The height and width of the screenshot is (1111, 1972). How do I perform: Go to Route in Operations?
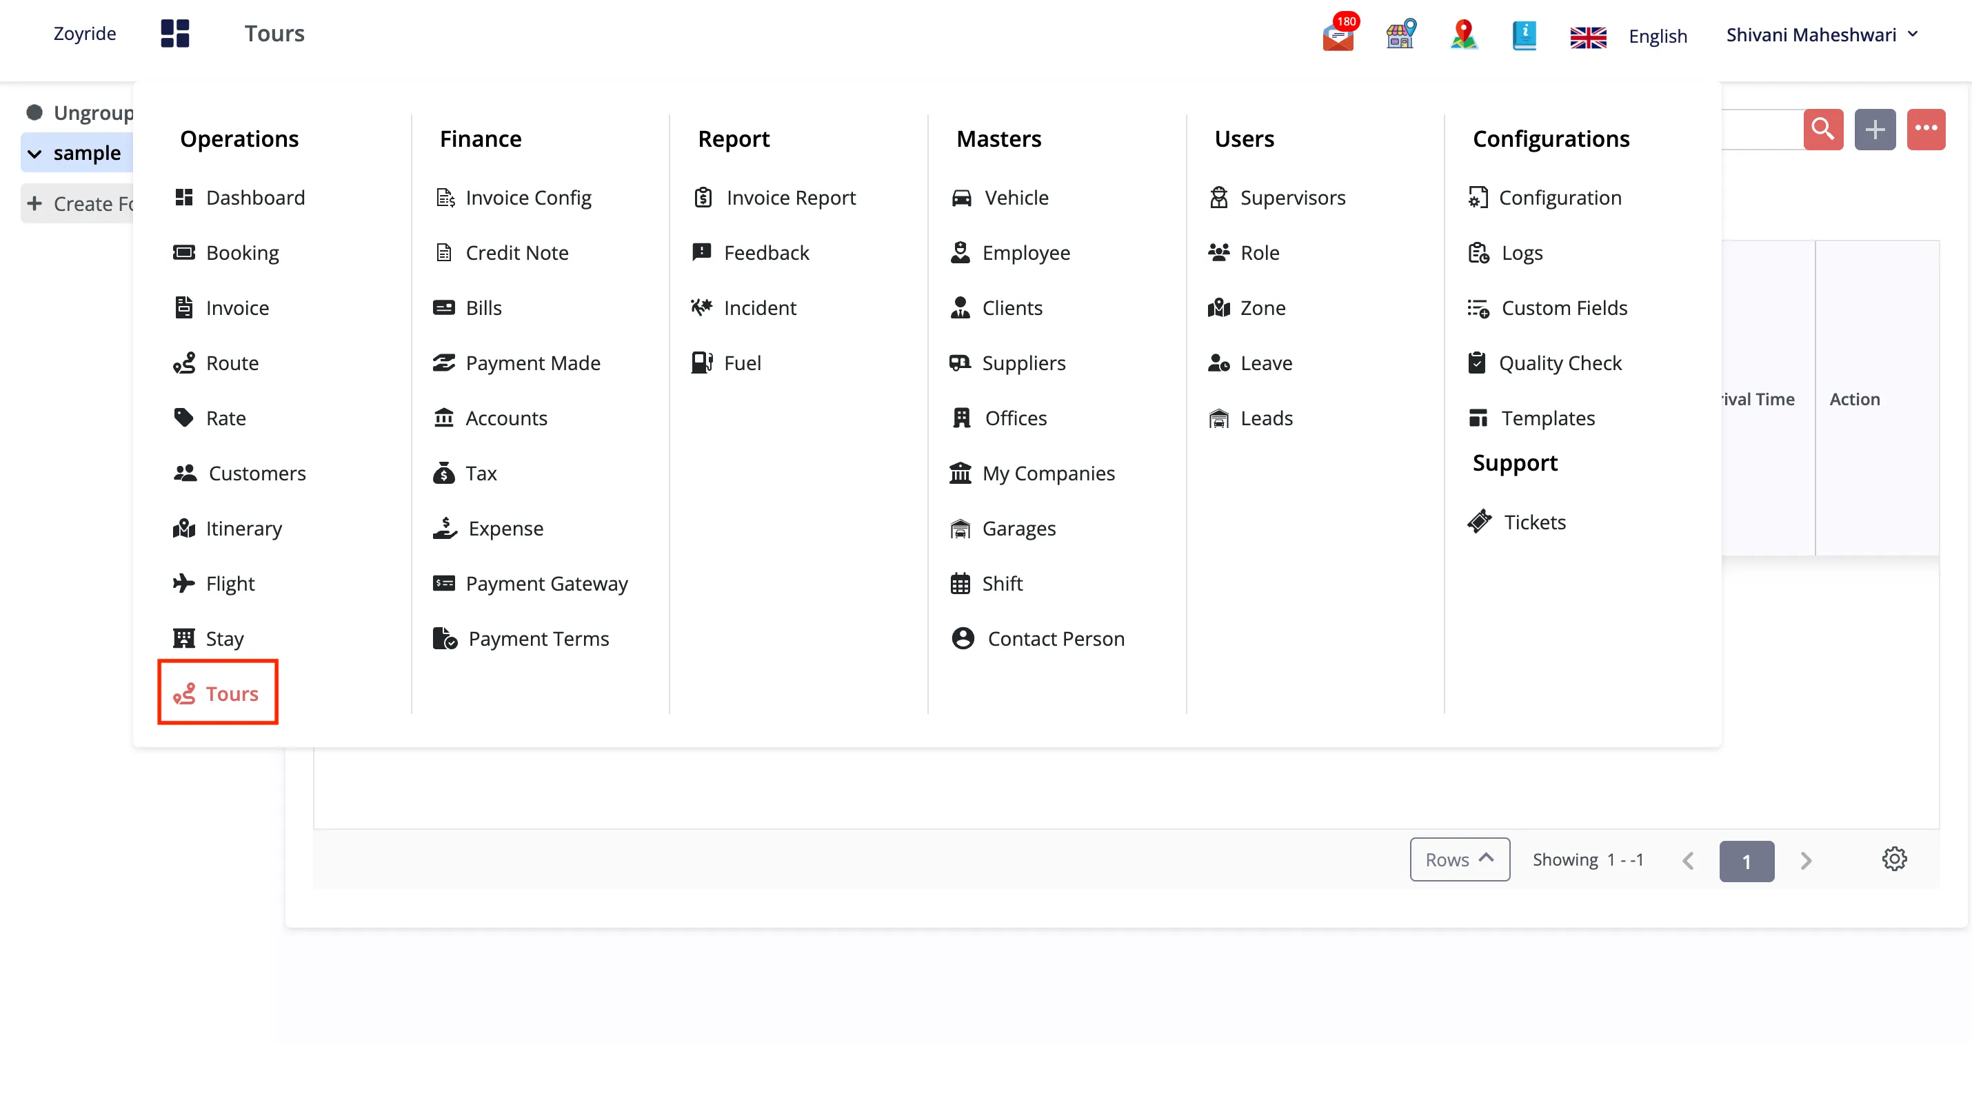pos(216,363)
